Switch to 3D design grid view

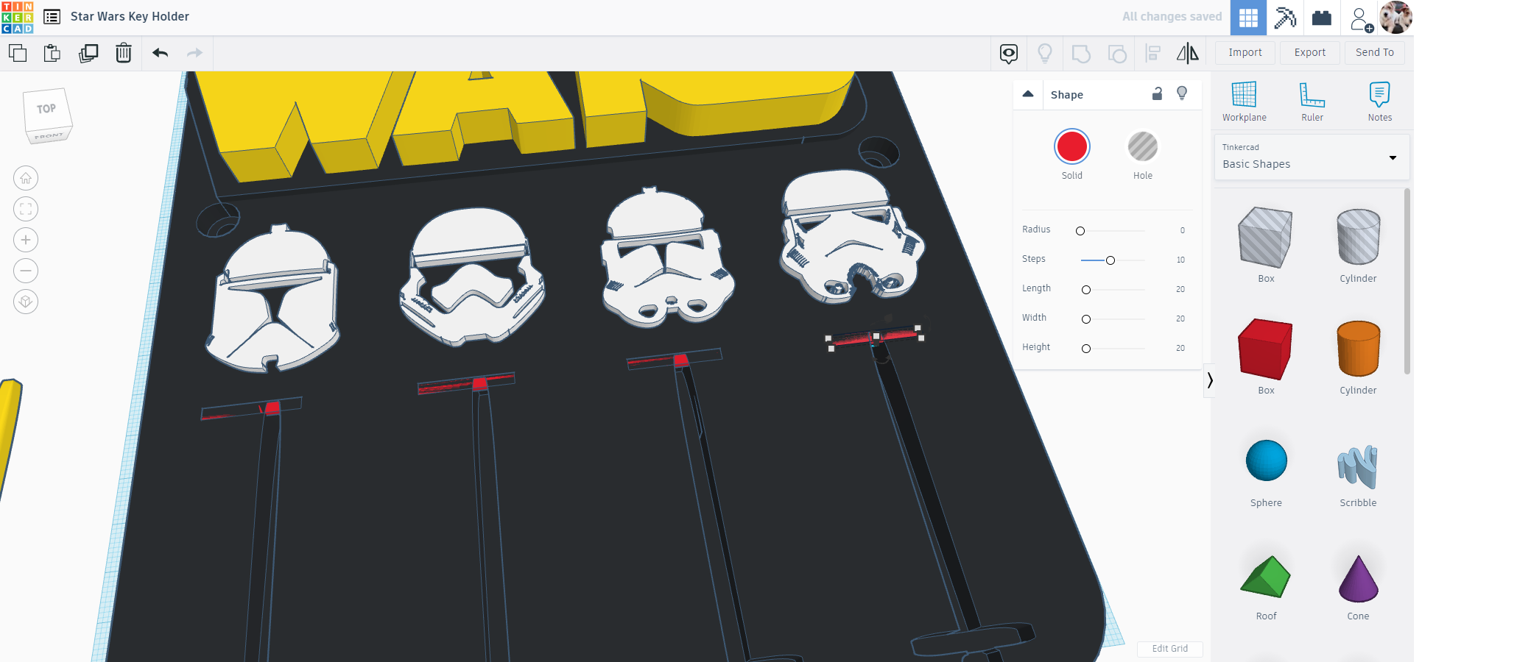[1248, 18]
